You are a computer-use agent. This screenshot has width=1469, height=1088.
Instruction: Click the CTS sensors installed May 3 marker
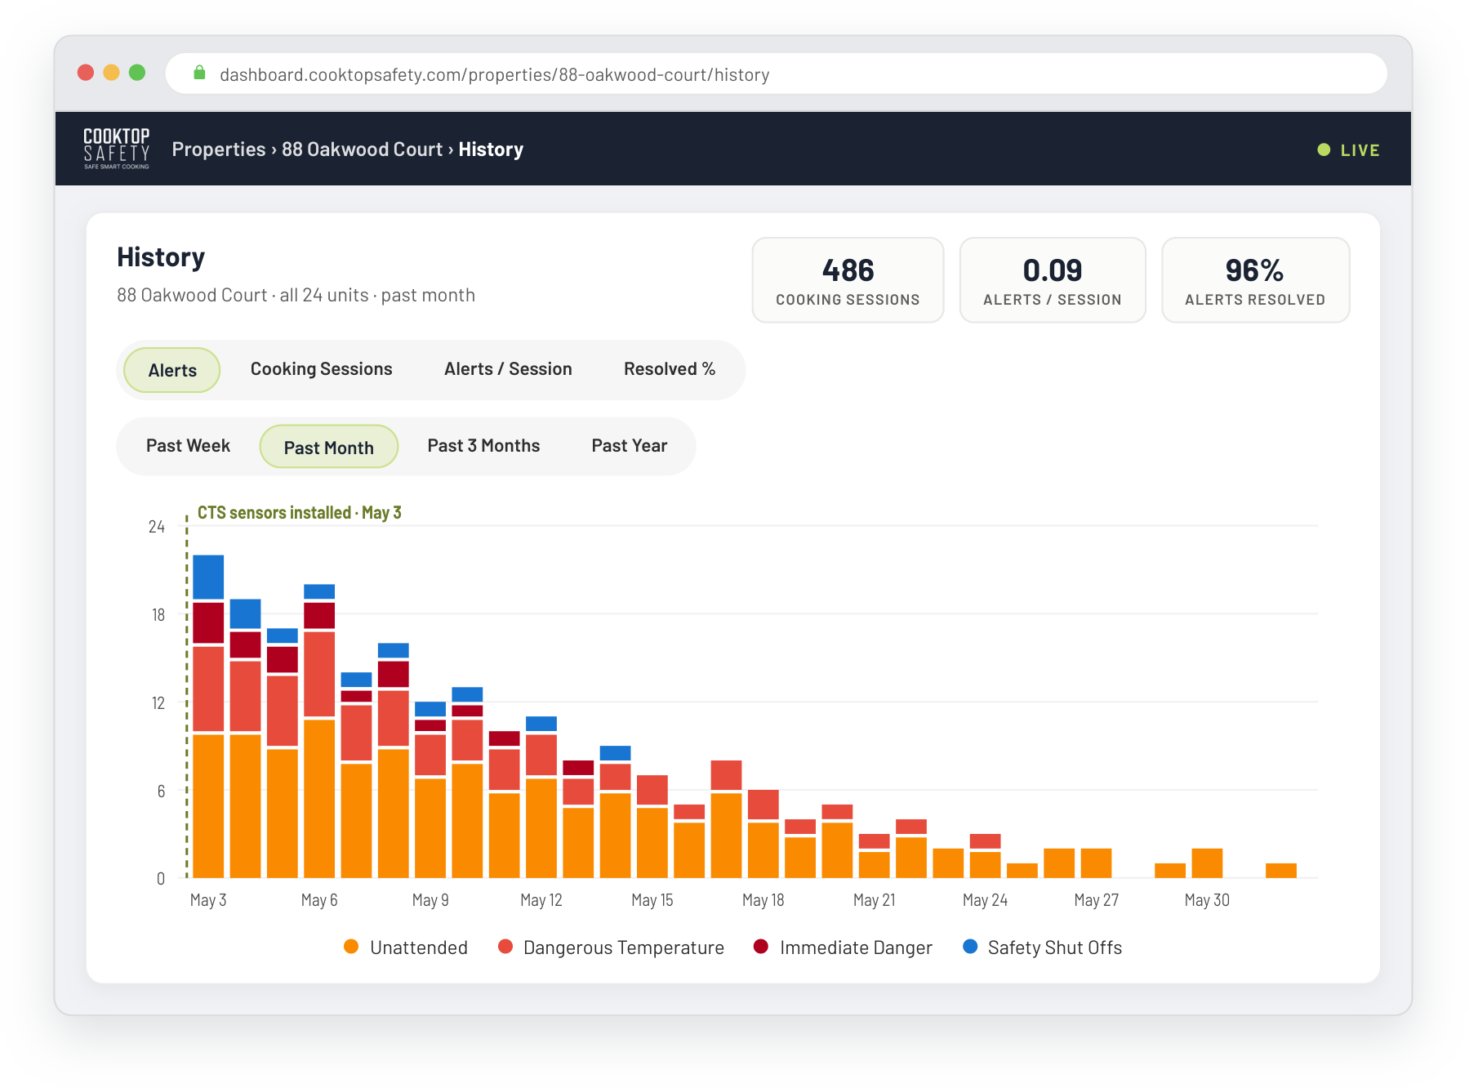[x=300, y=513]
